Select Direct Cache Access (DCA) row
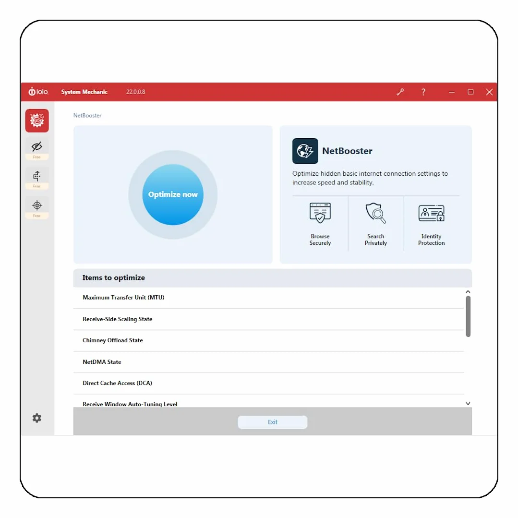The image size is (518, 518). [268, 383]
